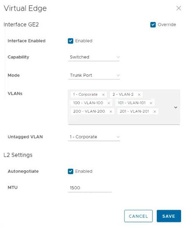Uncheck the Interface Enabled checkbox

[71, 41]
